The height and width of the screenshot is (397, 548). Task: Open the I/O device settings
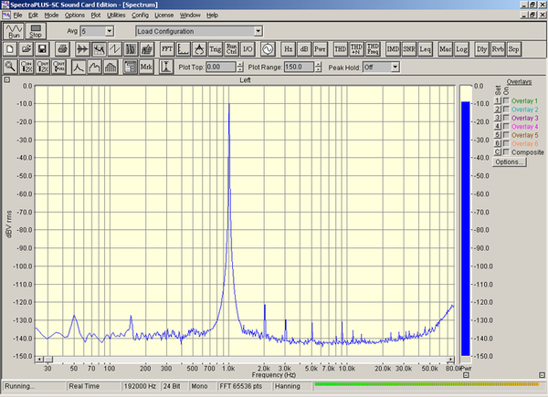(x=248, y=49)
